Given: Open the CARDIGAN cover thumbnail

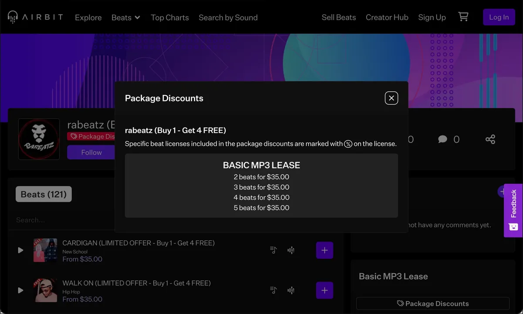Looking at the screenshot, I should point(45,250).
